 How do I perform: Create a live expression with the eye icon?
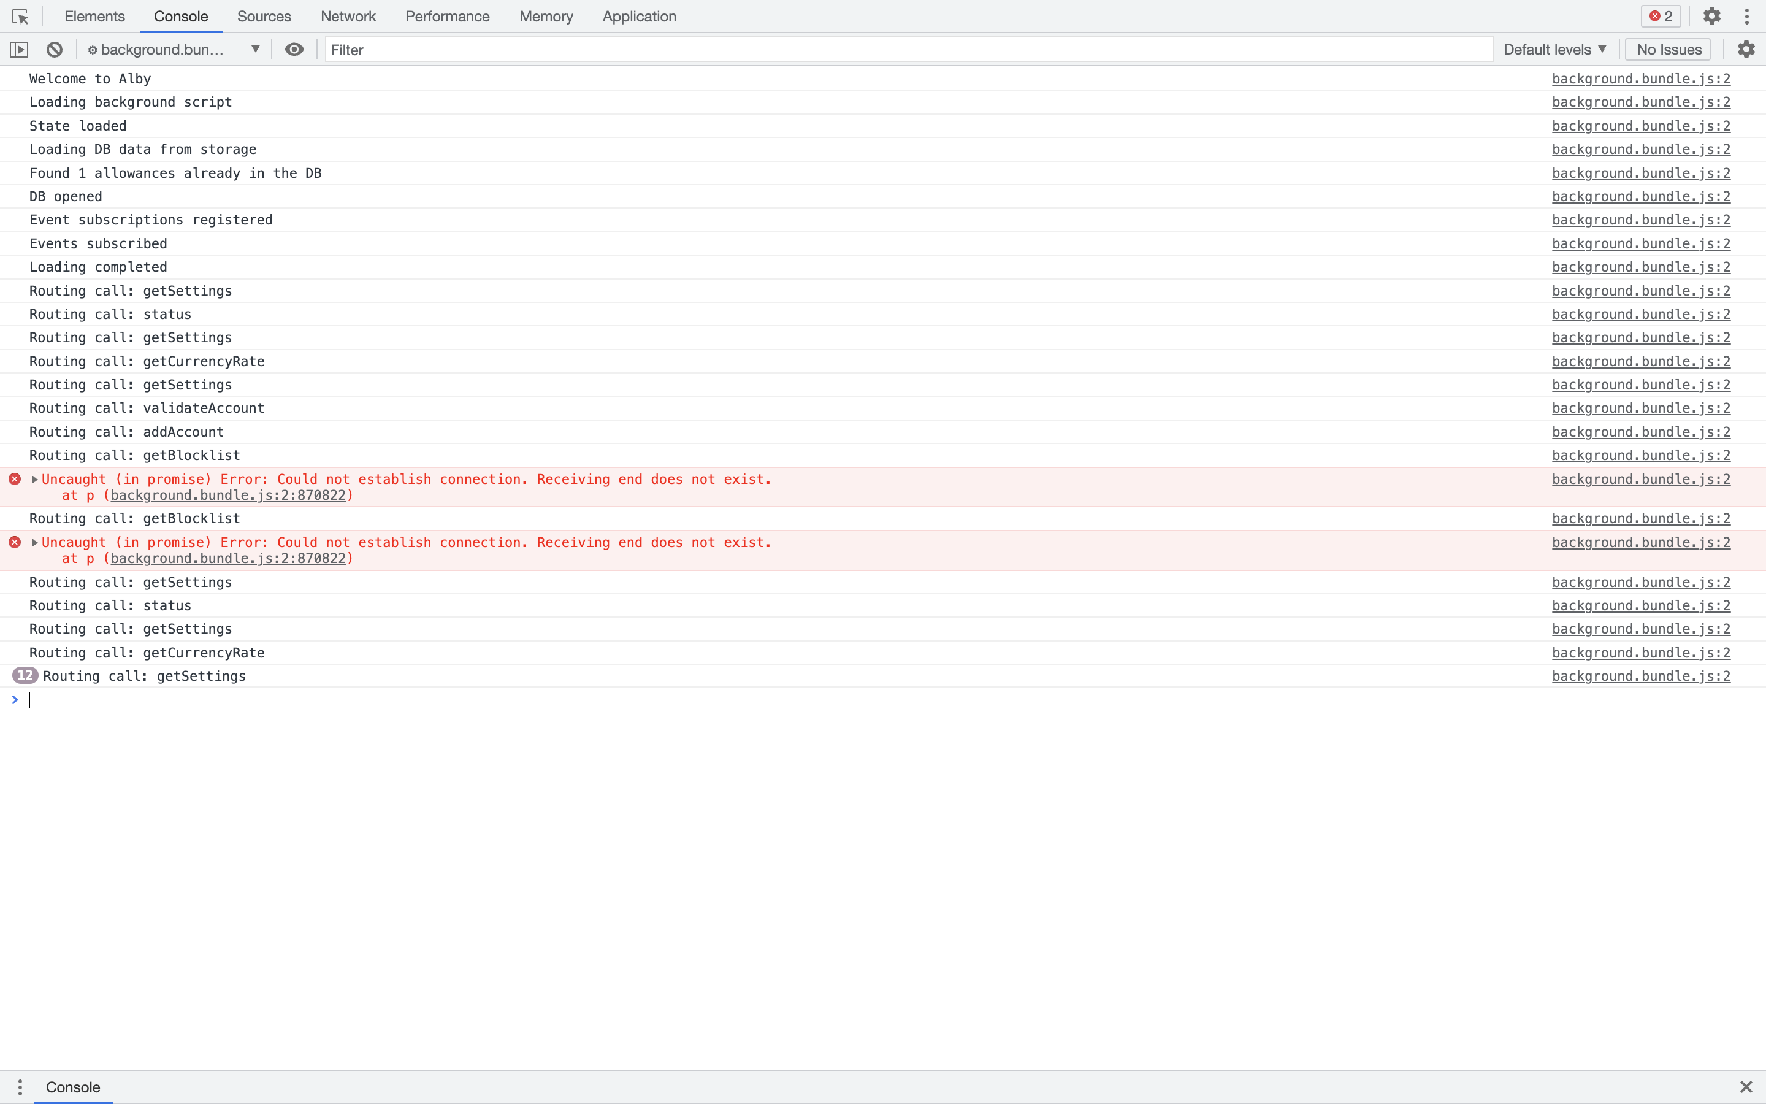(294, 49)
